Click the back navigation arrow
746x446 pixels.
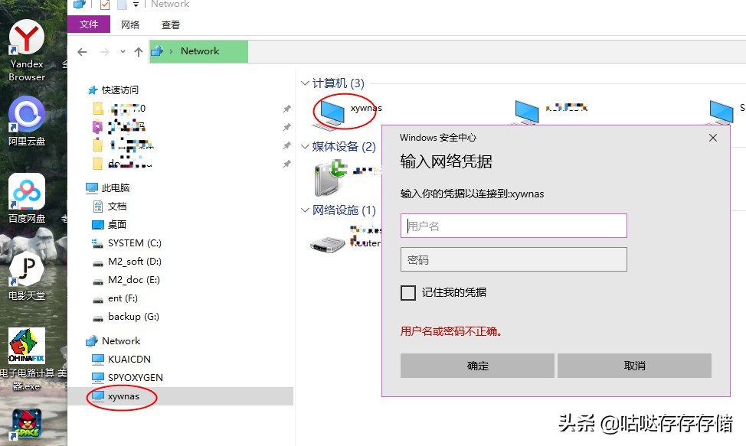pyautogui.click(x=82, y=51)
